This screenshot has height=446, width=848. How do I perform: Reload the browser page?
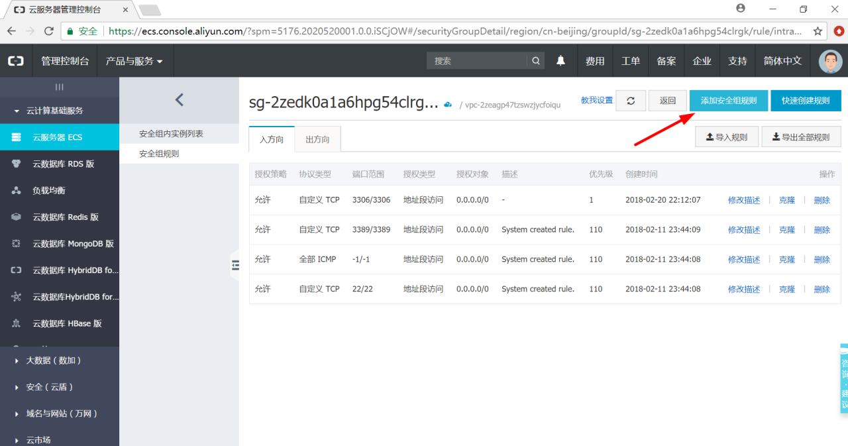click(48, 31)
